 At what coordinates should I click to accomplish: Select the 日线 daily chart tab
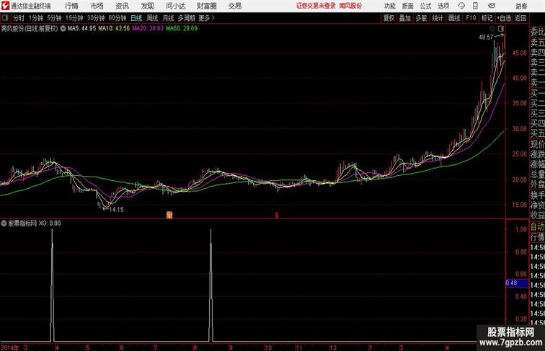pyautogui.click(x=136, y=18)
